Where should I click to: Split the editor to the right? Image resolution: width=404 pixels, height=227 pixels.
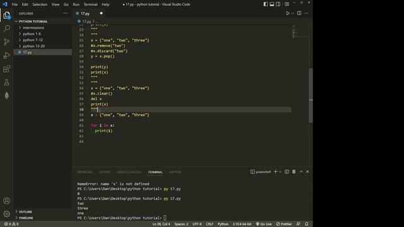pyautogui.click(x=299, y=13)
